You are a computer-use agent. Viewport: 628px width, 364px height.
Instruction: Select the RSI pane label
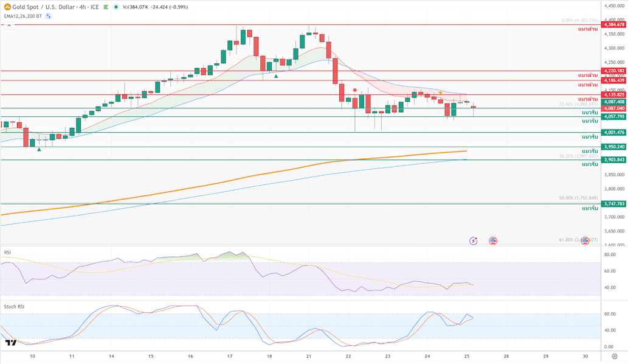[7, 252]
